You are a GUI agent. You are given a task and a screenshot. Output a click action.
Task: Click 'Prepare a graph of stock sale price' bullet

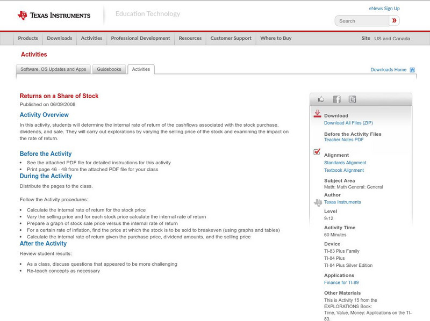102,223
